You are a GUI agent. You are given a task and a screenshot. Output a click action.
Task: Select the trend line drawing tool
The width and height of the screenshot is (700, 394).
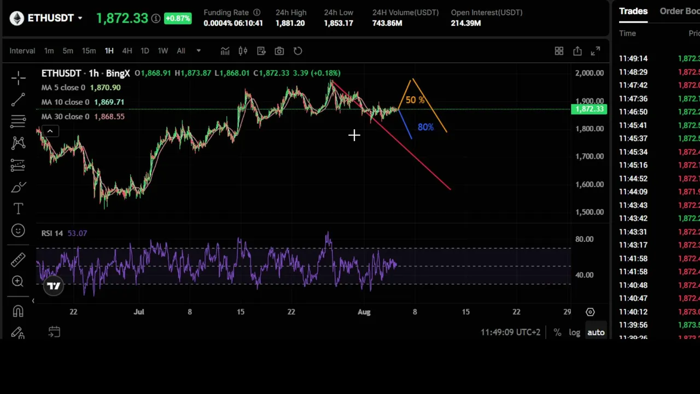pos(18,99)
